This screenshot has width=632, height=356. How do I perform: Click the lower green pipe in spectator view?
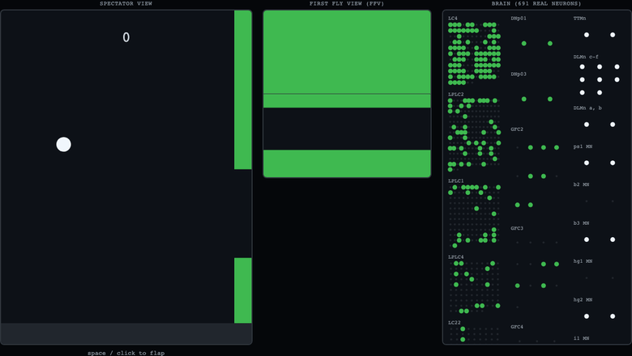[243, 290]
